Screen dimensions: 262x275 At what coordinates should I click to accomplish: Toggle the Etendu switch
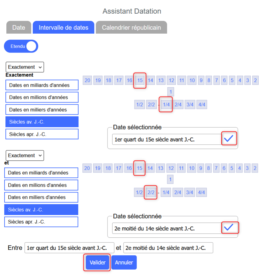[x=21, y=46]
